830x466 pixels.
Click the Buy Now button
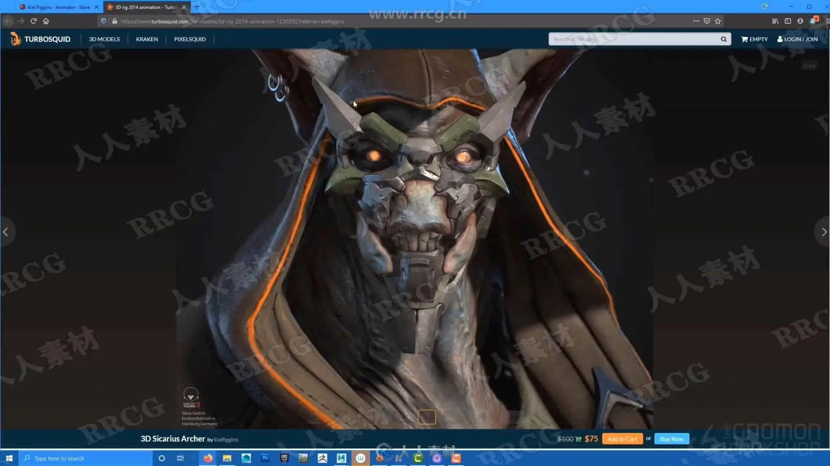(671, 439)
